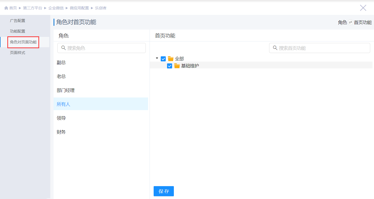
Task: Click the swap icon between 角色 and 首页功能
Action: click(x=350, y=22)
